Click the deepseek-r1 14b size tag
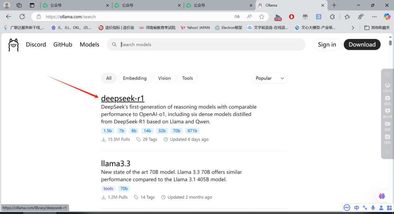Viewport: 394px width, 214px height. click(x=147, y=131)
